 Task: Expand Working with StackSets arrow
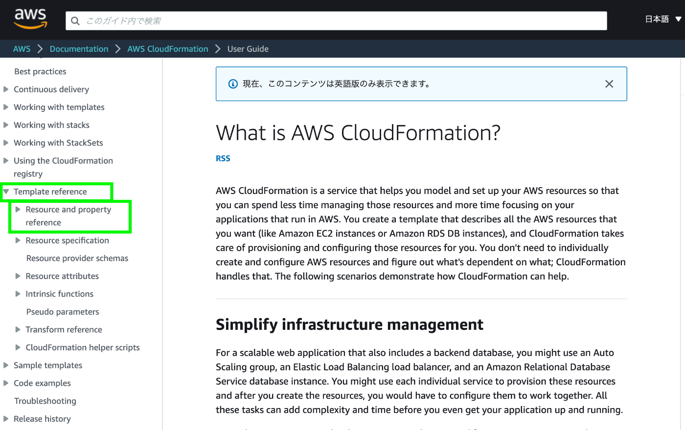pyautogui.click(x=6, y=143)
